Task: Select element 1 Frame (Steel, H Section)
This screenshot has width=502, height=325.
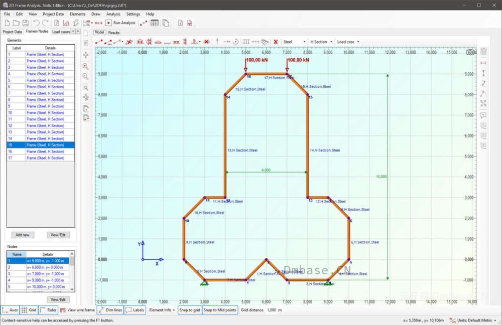Action: [41, 54]
